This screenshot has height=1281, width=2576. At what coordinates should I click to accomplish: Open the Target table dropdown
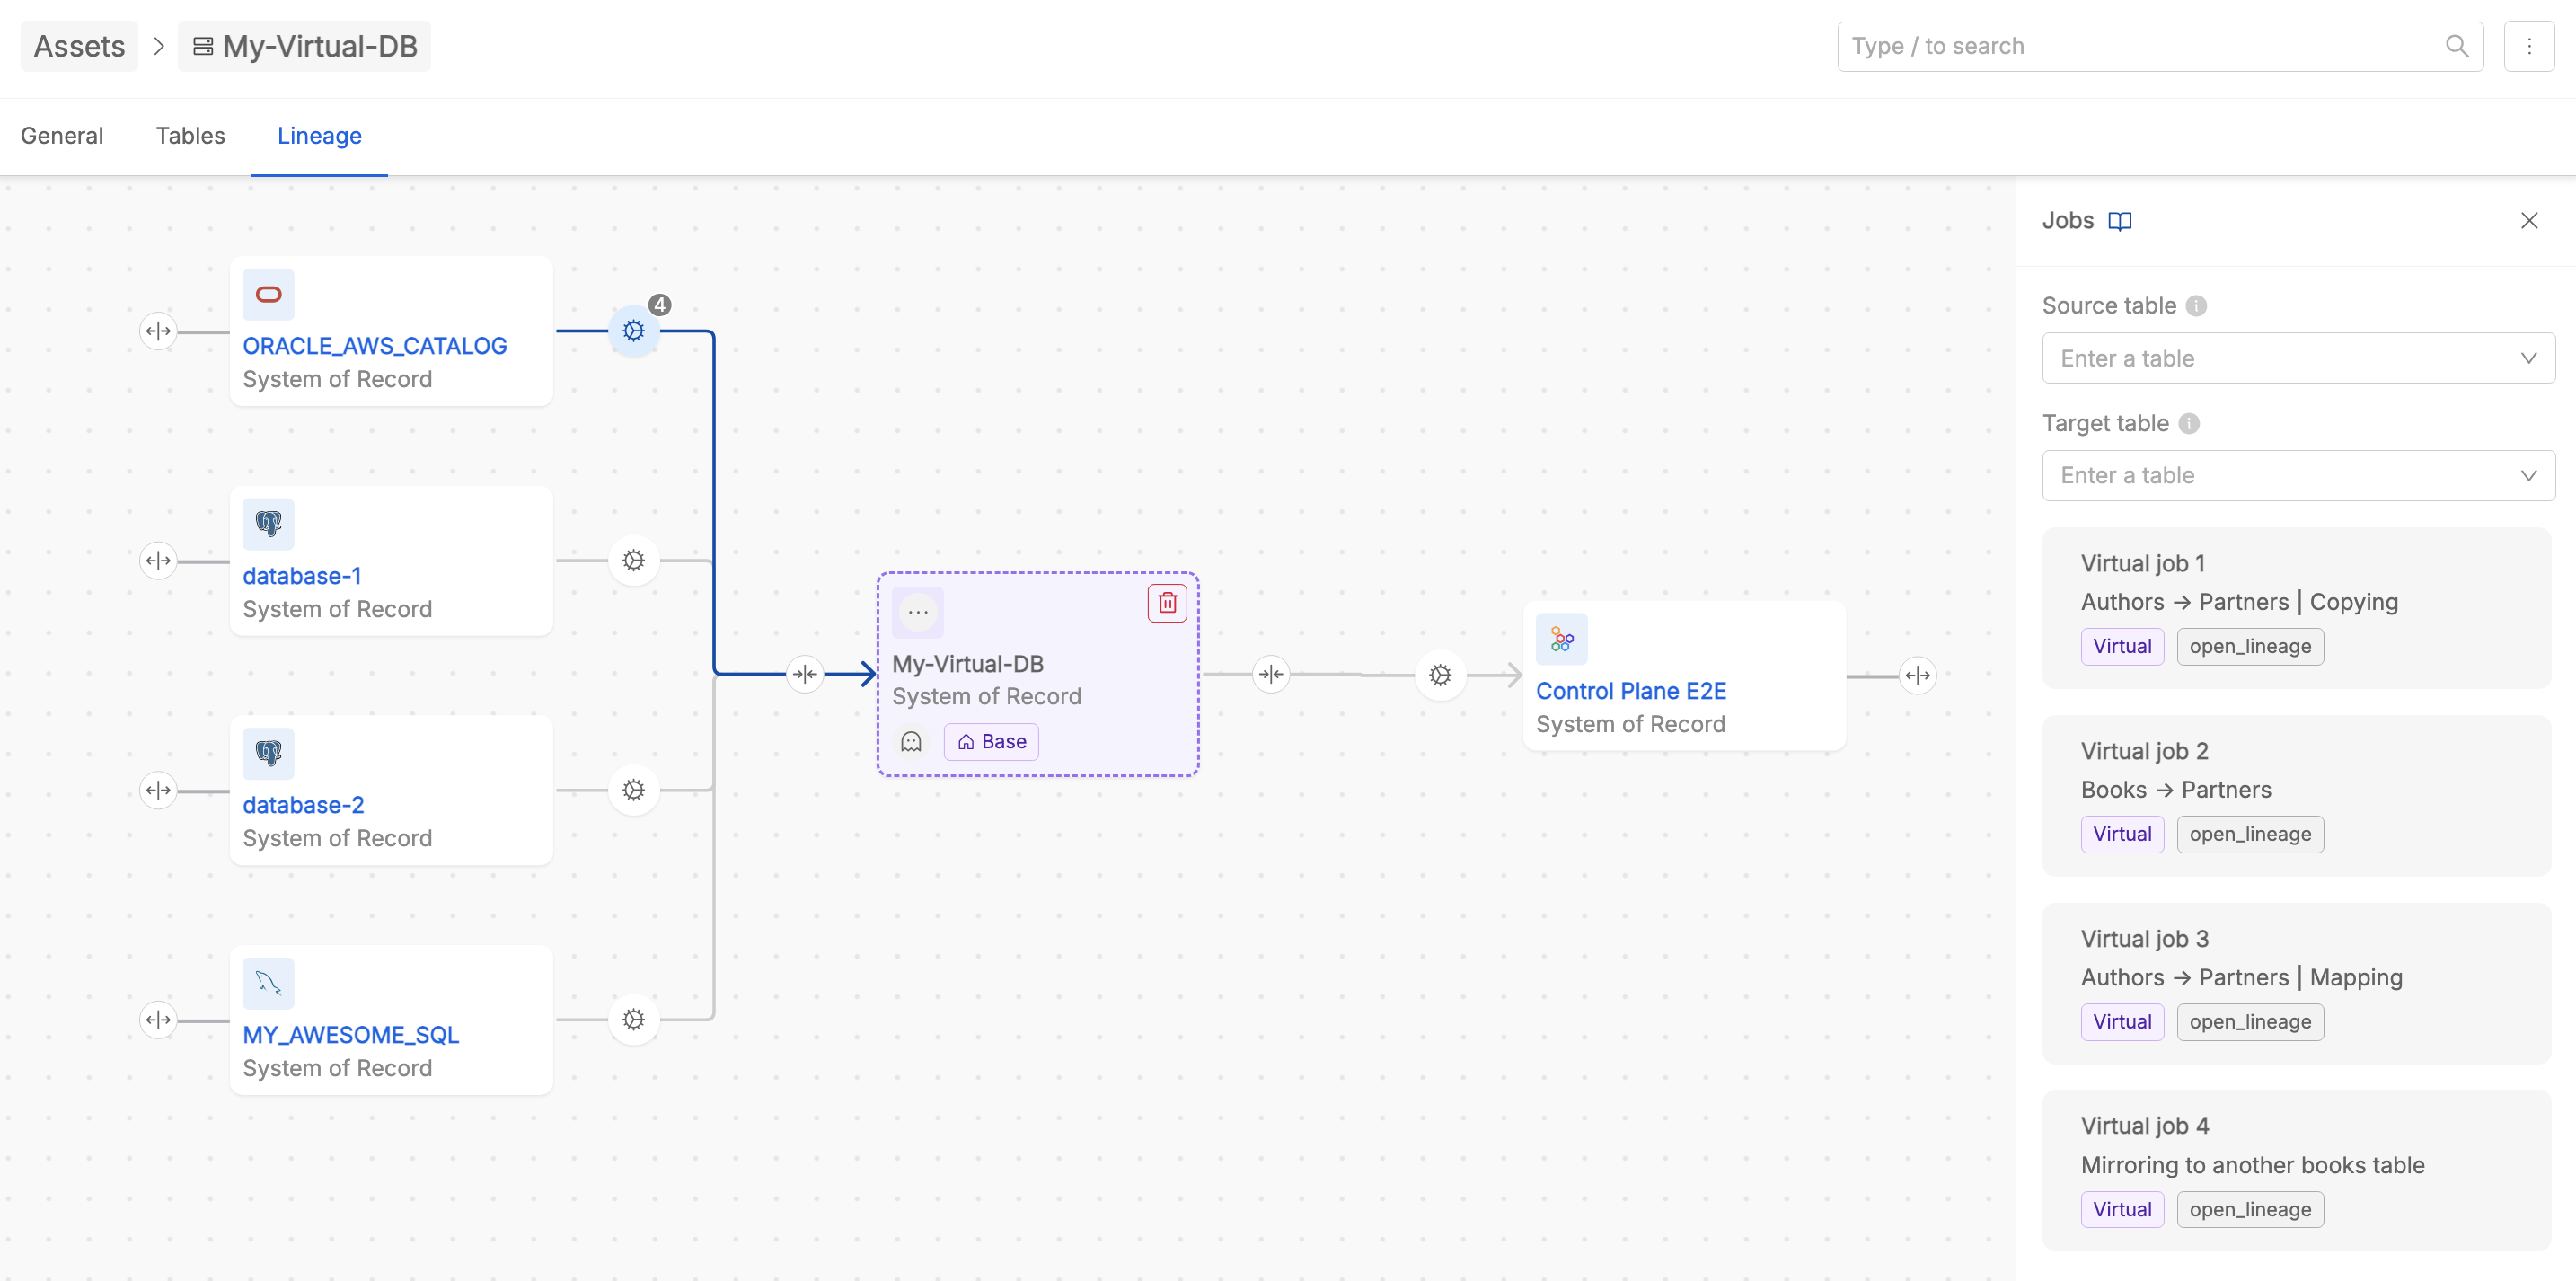2297,475
